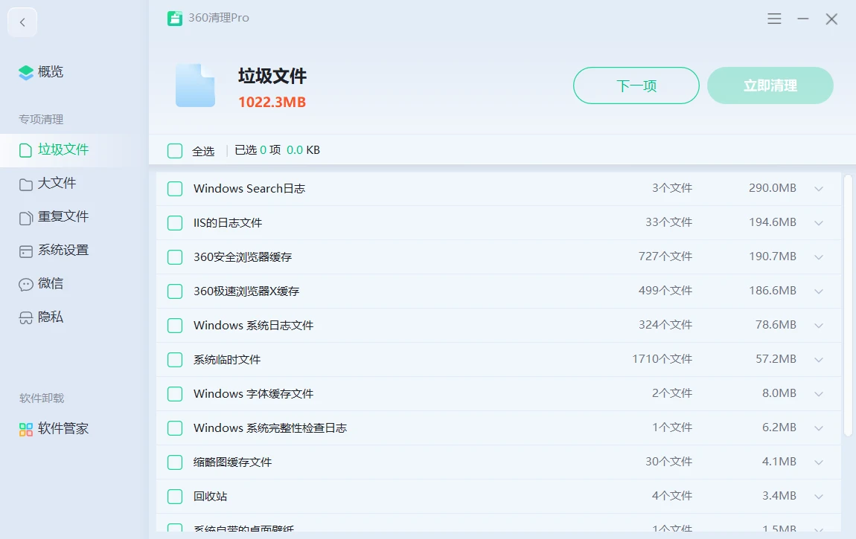Expand 360安全浏览器缓存 details
The height and width of the screenshot is (539, 856).
pyautogui.click(x=819, y=256)
